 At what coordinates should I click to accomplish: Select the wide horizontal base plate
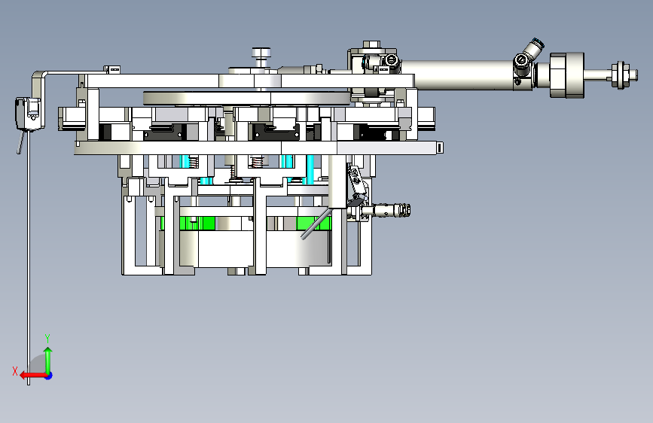tap(256, 148)
